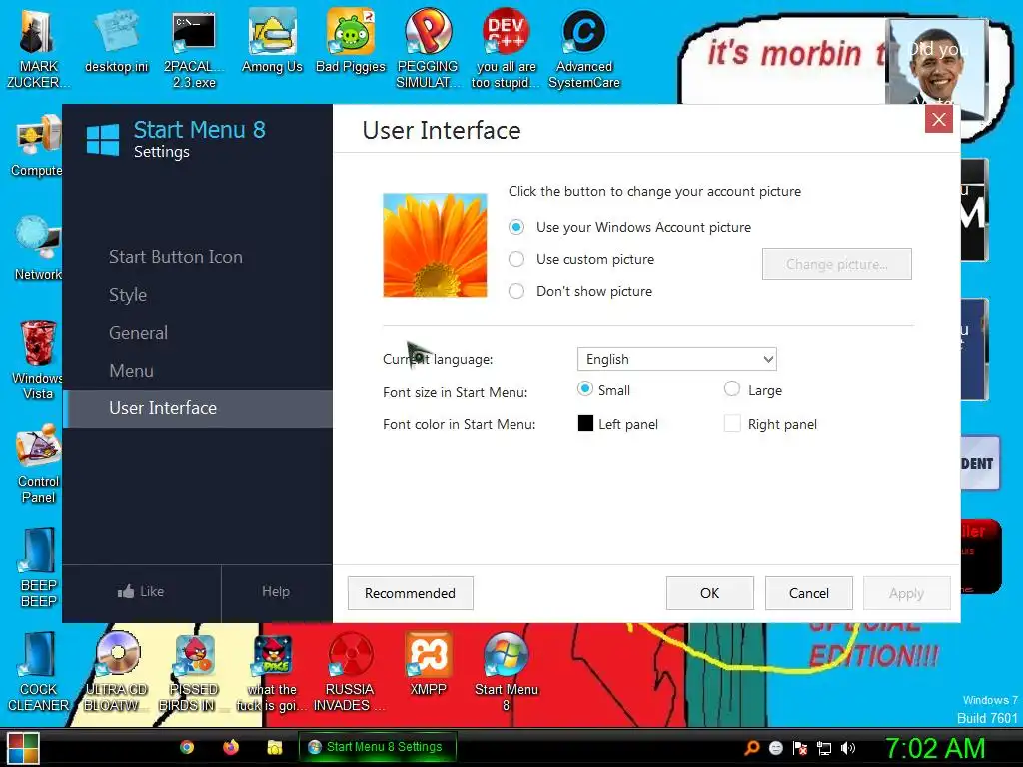Choose Use your Windows Account picture

[629, 227]
